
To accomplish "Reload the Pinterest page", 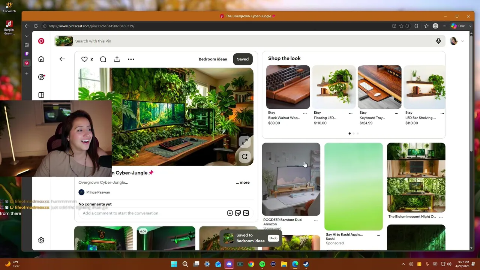I will (x=36, y=26).
